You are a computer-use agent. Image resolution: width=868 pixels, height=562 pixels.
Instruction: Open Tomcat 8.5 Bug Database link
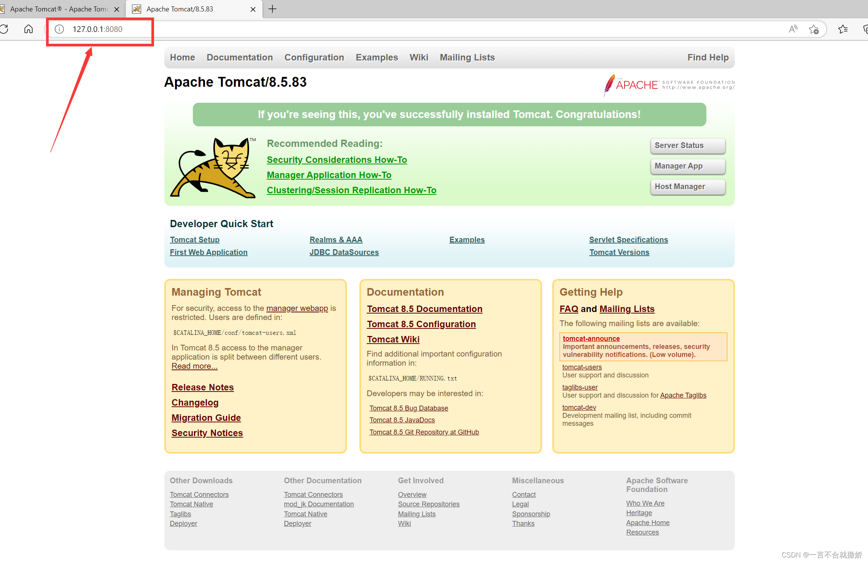[x=409, y=408]
